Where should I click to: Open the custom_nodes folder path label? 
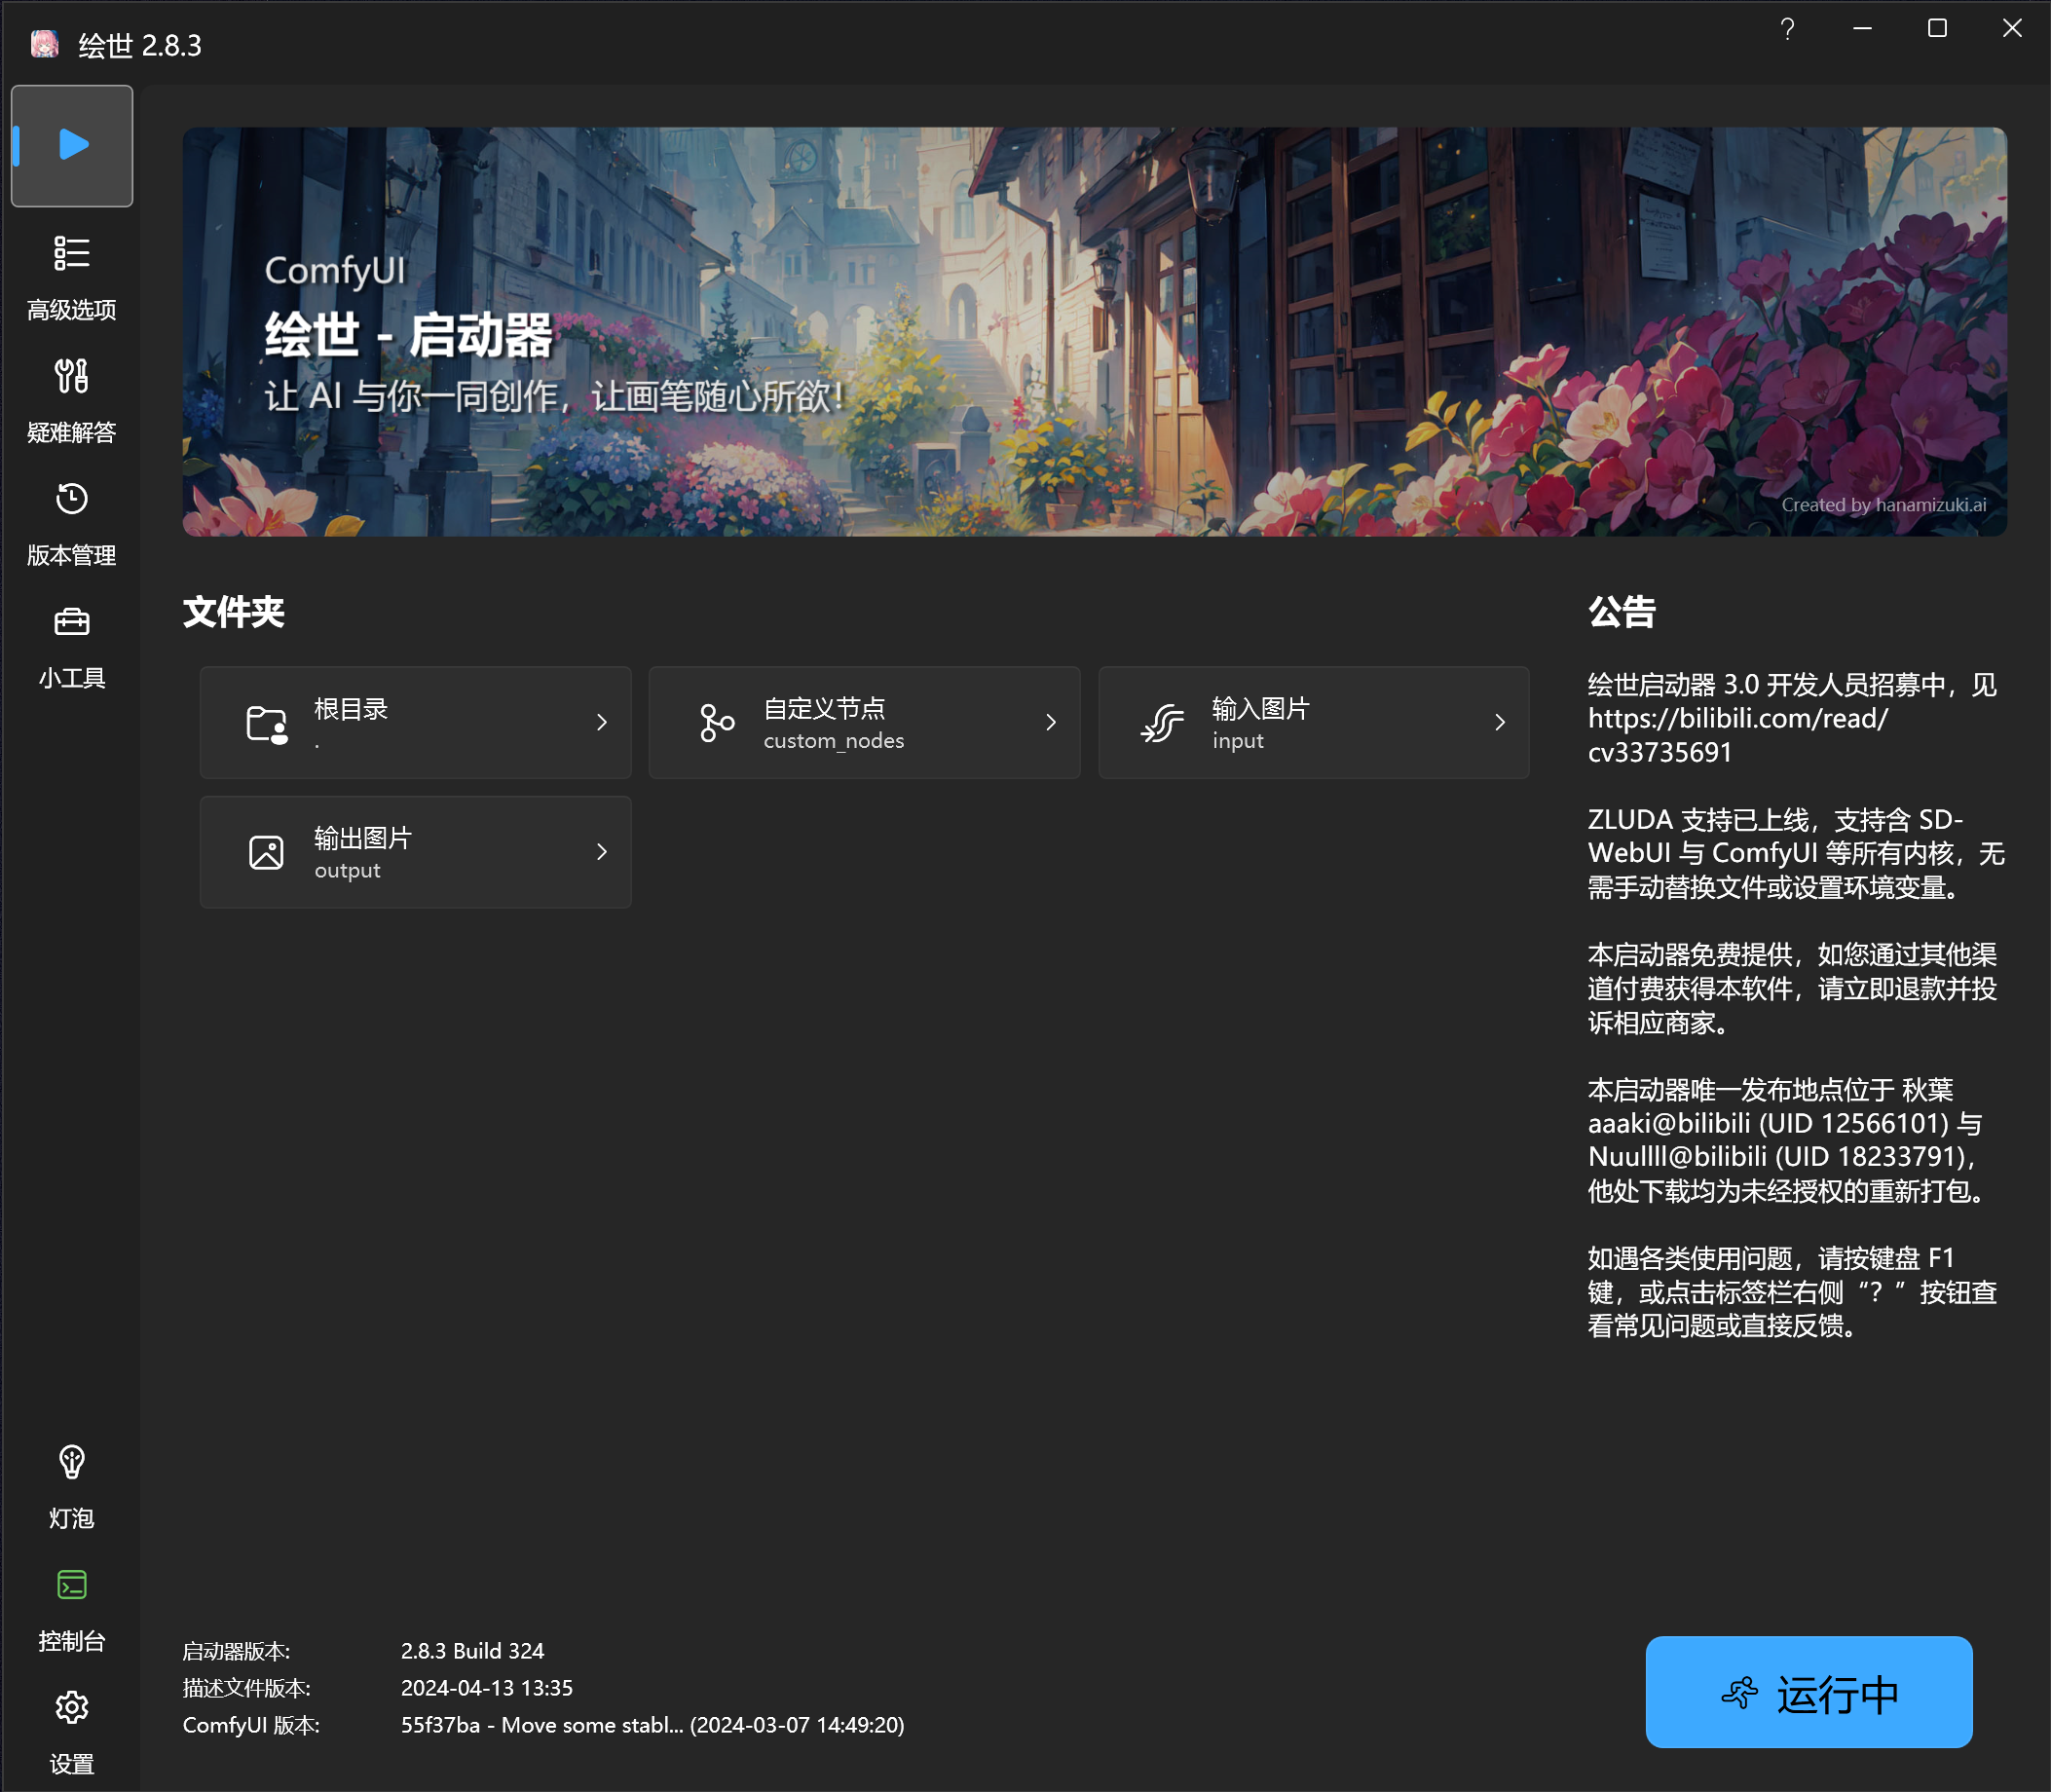(834, 741)
